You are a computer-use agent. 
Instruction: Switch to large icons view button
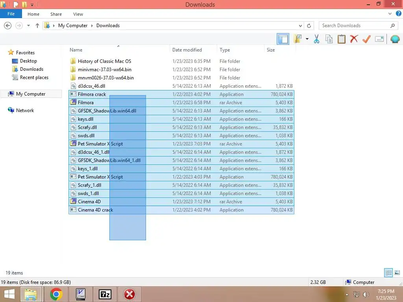(x=397, y=273)
